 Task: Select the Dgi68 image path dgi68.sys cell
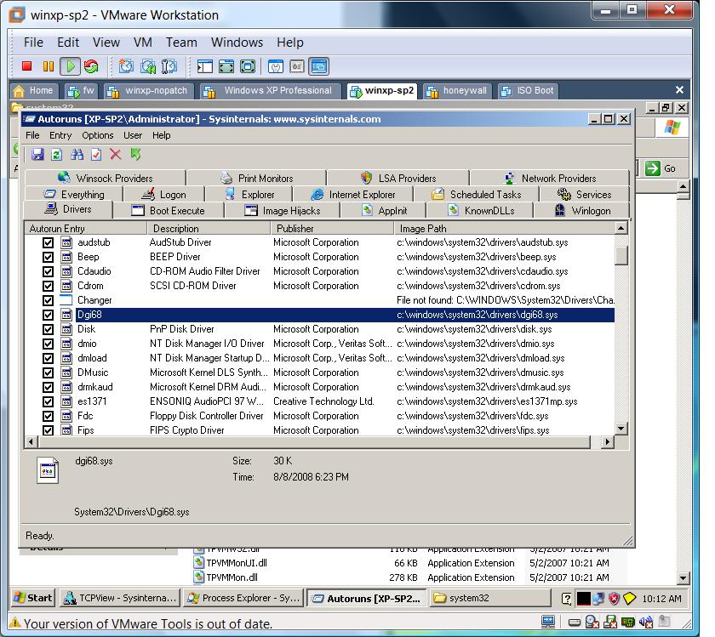click(478, 315)
